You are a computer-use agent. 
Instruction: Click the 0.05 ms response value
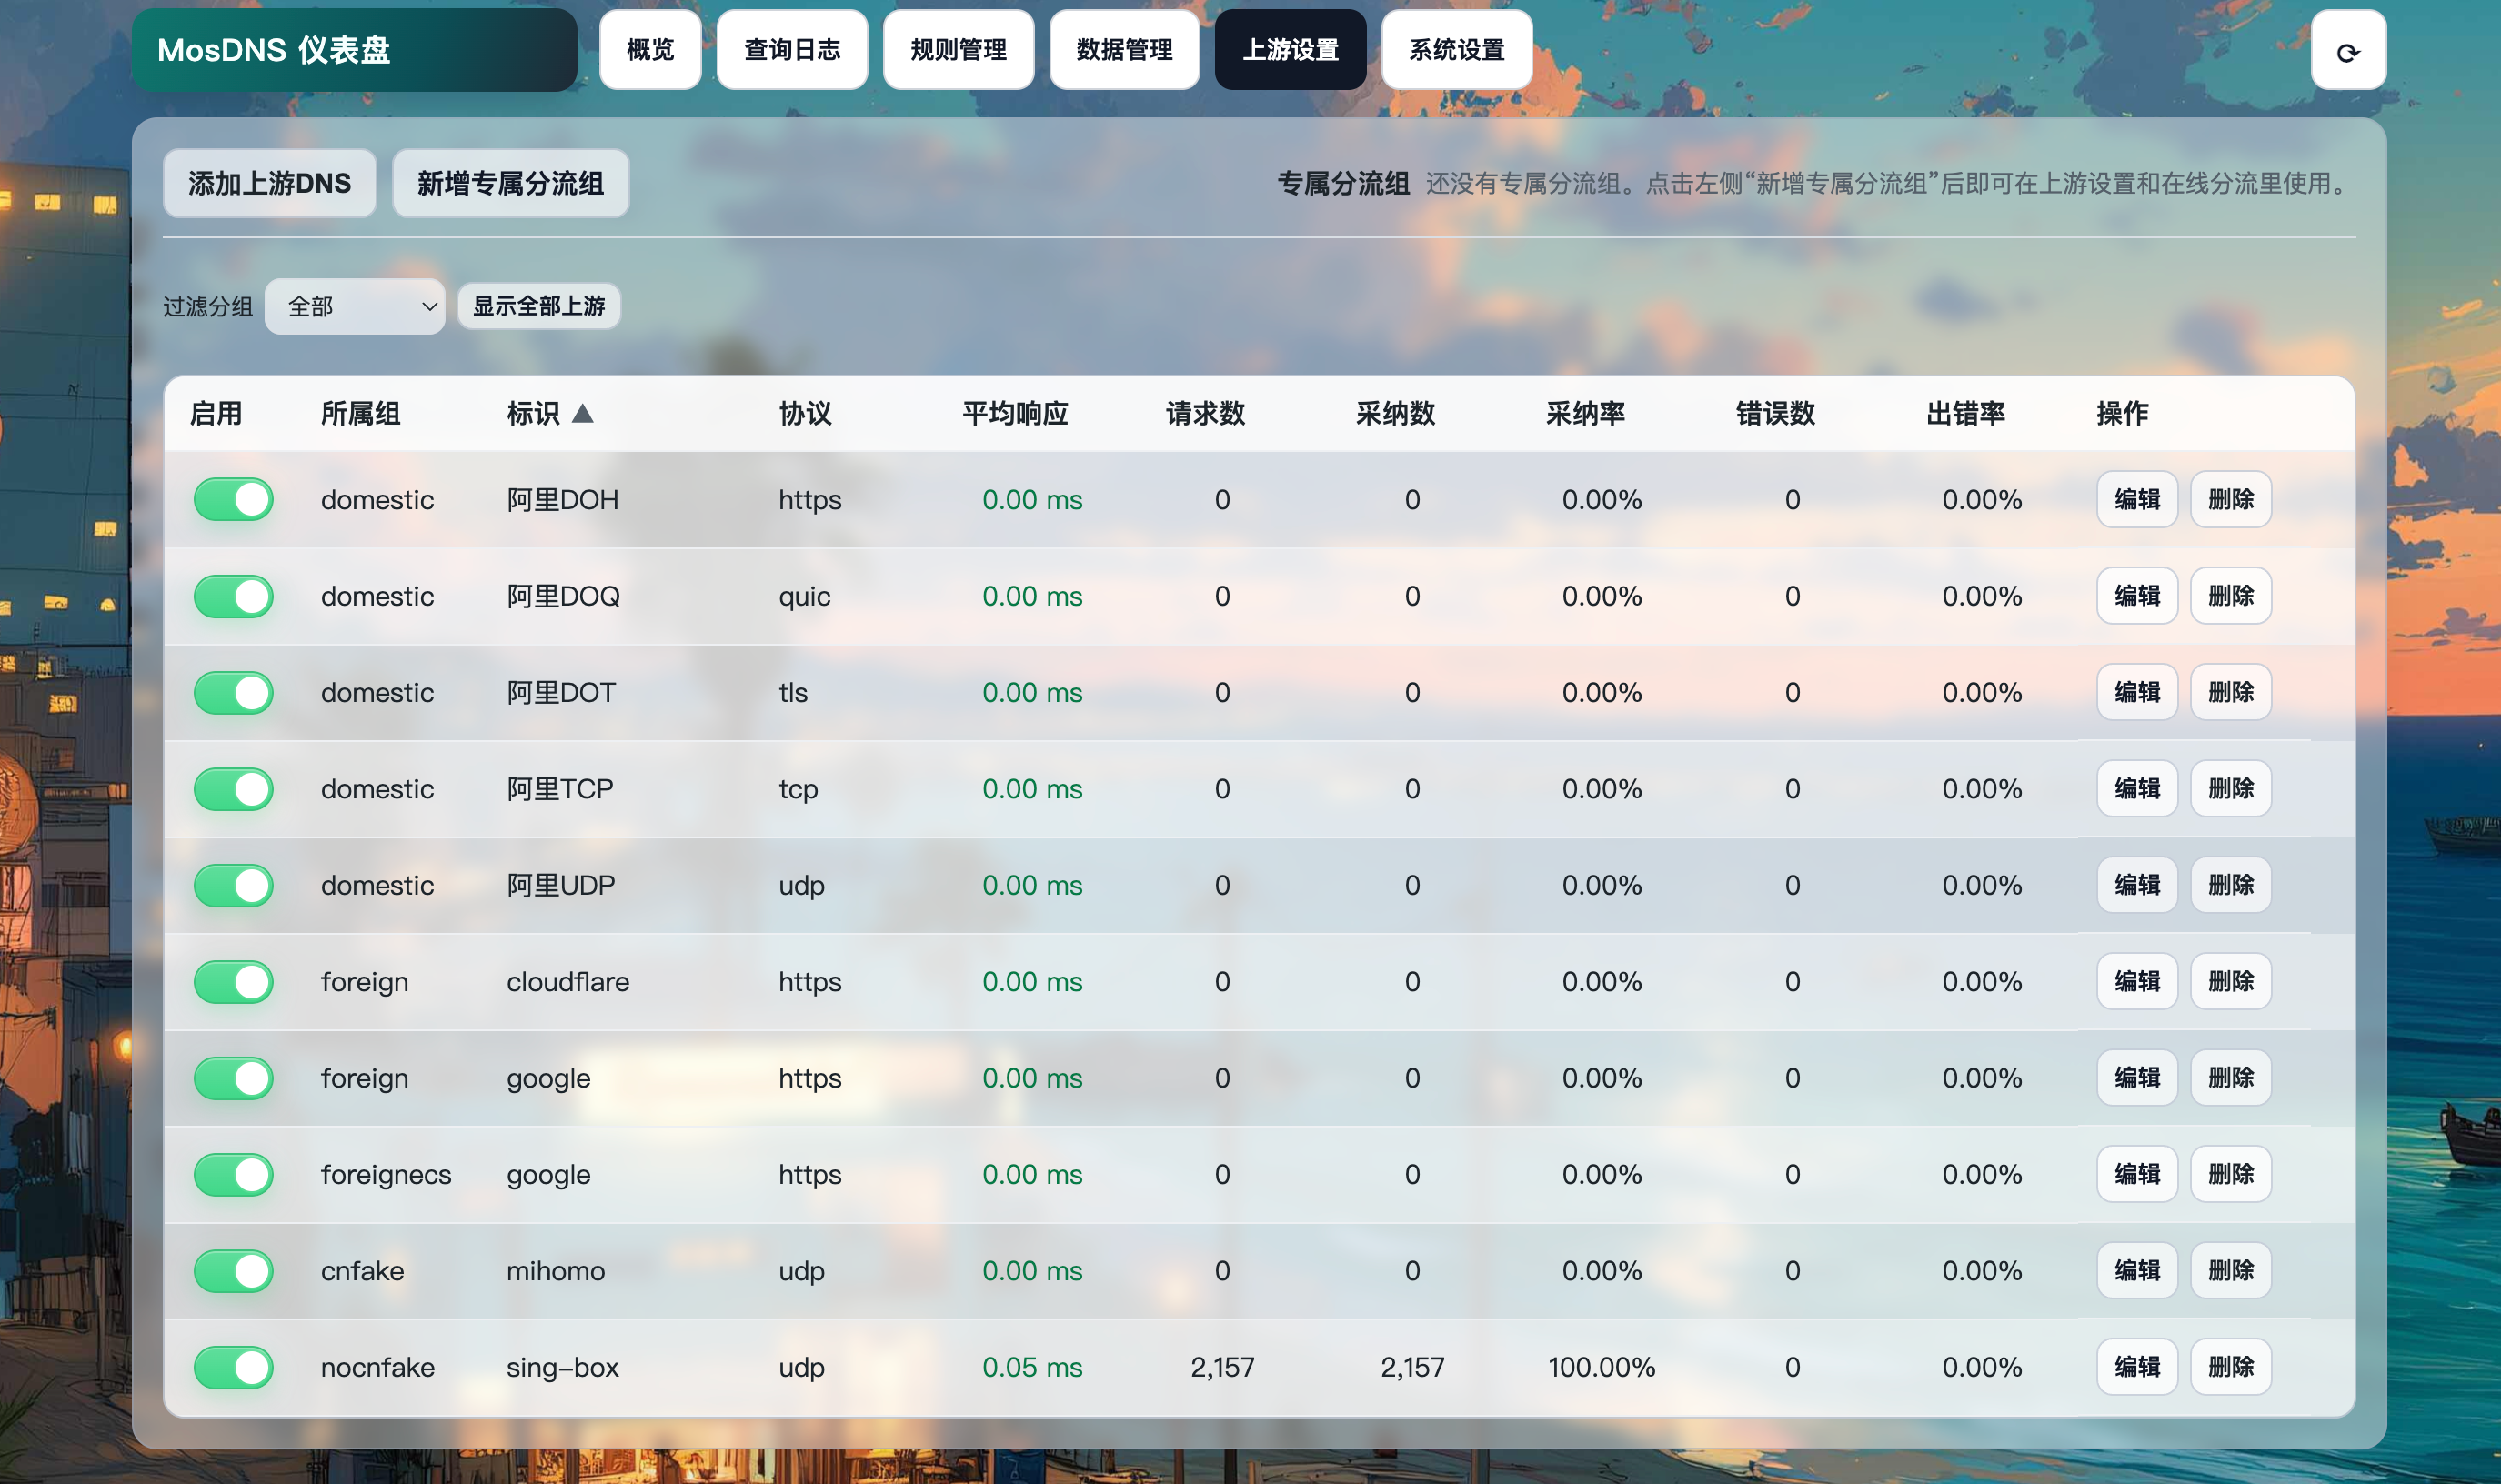(1032, 1367)
